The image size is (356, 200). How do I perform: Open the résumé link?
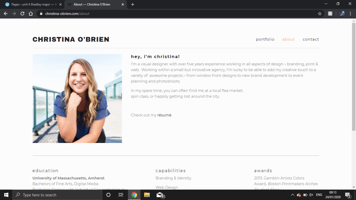click(164, 115)
